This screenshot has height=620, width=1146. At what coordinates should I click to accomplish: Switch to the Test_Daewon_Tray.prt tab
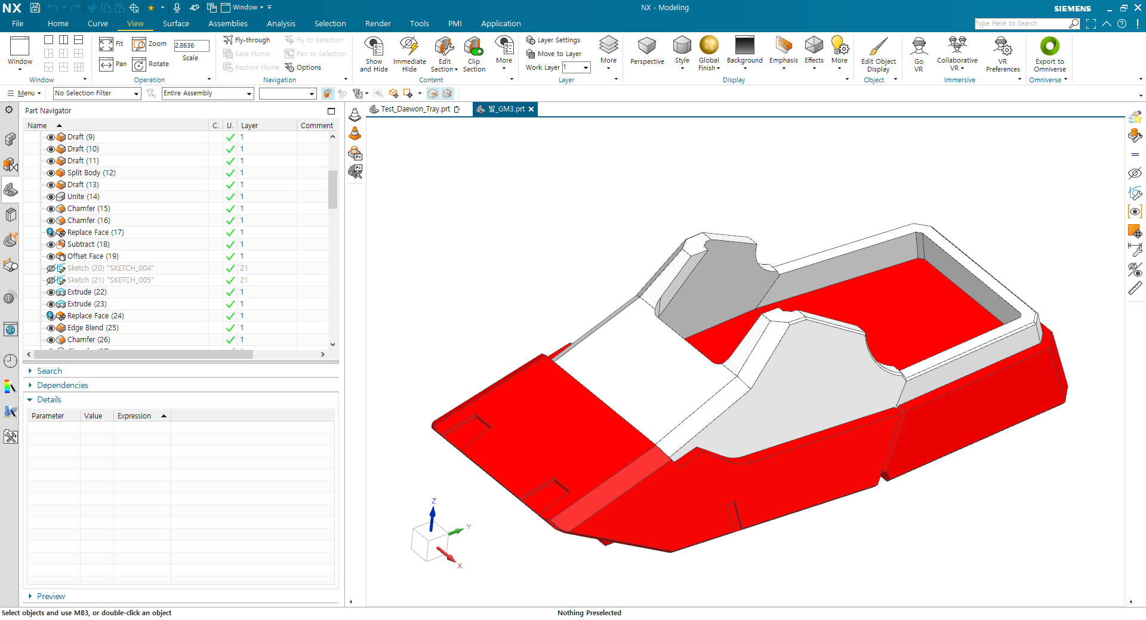point(415,109)
